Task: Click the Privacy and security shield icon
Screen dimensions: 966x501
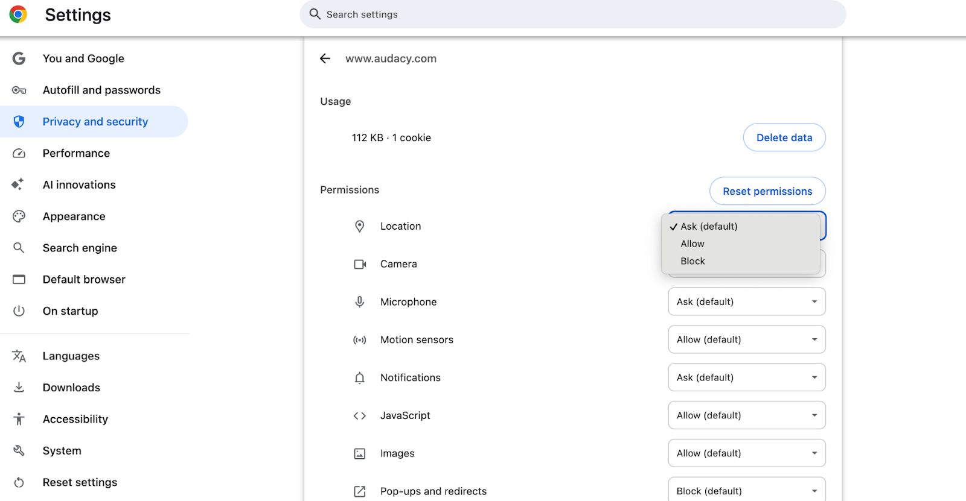Action: coord(19,122)
